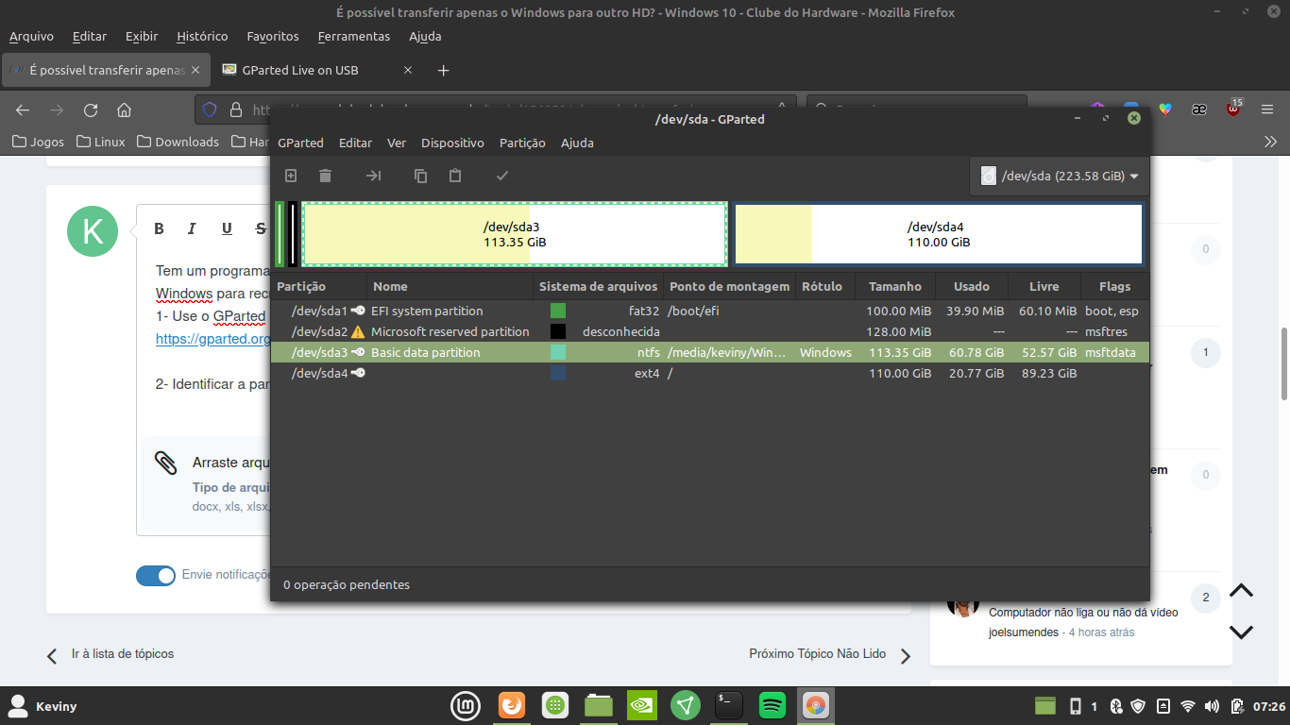The image size is (1290, 725).
Task: Select the /dev/sda1 EFI system partition row
Action: point(710,311)
